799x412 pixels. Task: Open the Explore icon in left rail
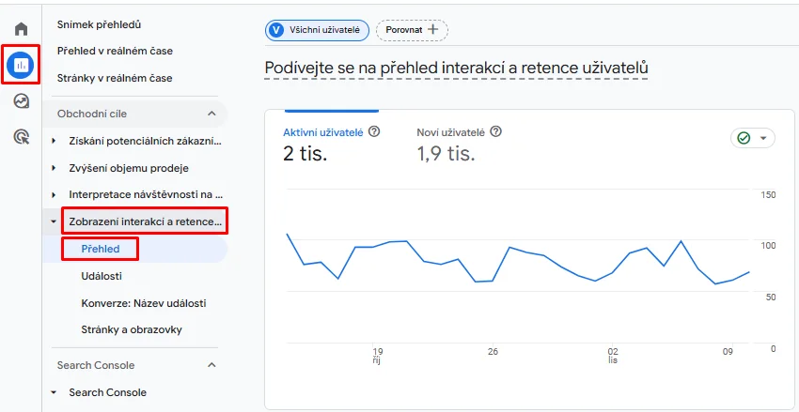click(x=21, y=101)
